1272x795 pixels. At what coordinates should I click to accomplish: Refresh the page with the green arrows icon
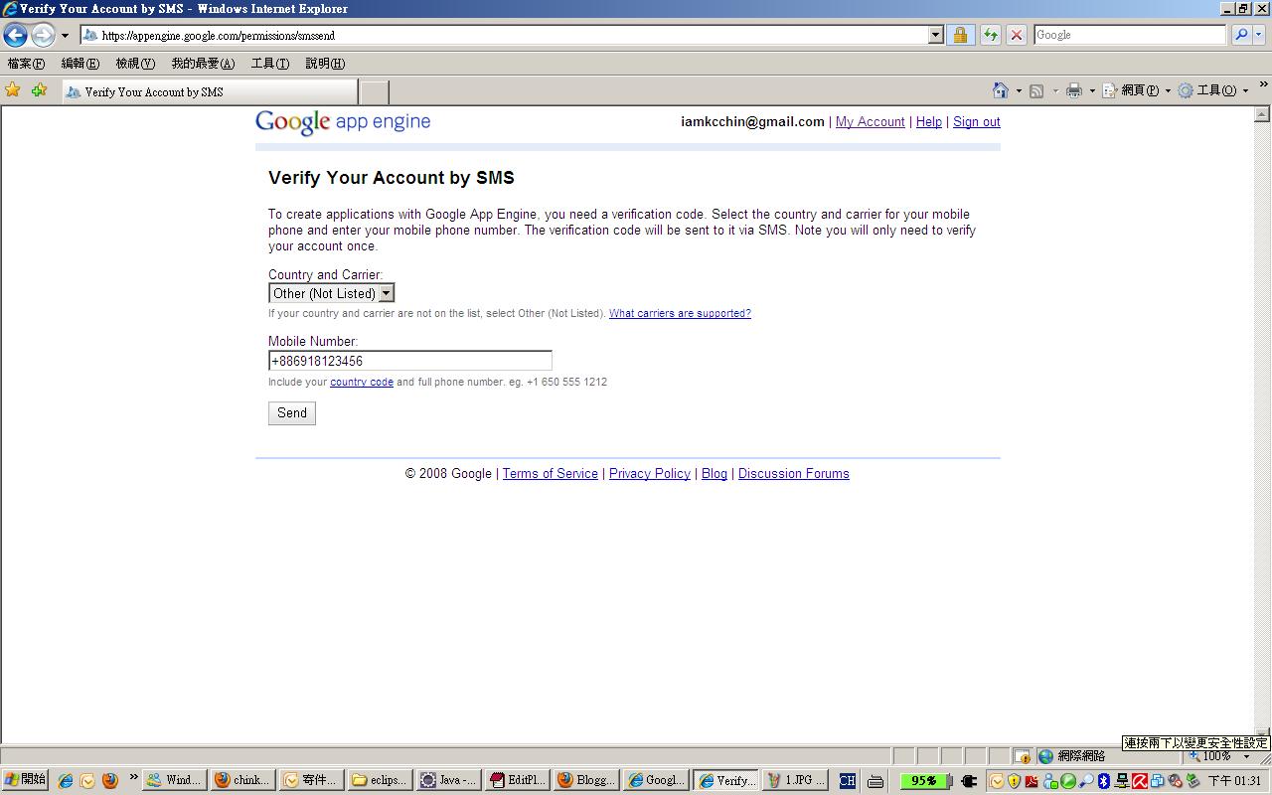coord(990,35)
